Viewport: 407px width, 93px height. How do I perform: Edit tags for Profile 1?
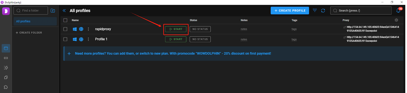coord(294,39)
